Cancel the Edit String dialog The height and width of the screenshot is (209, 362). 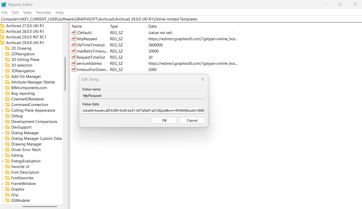[x=192, y=120]
